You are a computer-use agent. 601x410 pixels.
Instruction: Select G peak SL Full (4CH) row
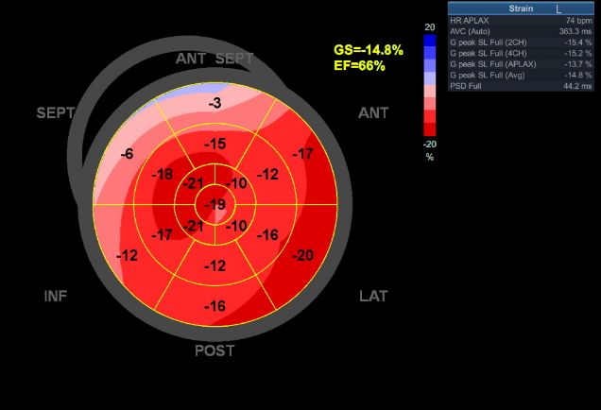click(522, 55)
